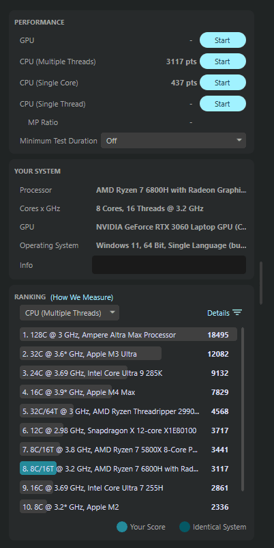This screenshot has width=274, height=548.
Task: Select the AMD Ryzen Threadripper 2990 row
Action: [x=128, y=411]
